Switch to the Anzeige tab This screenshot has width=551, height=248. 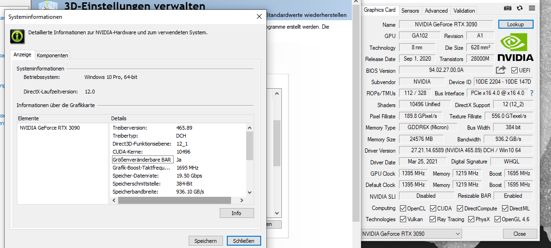23,55
